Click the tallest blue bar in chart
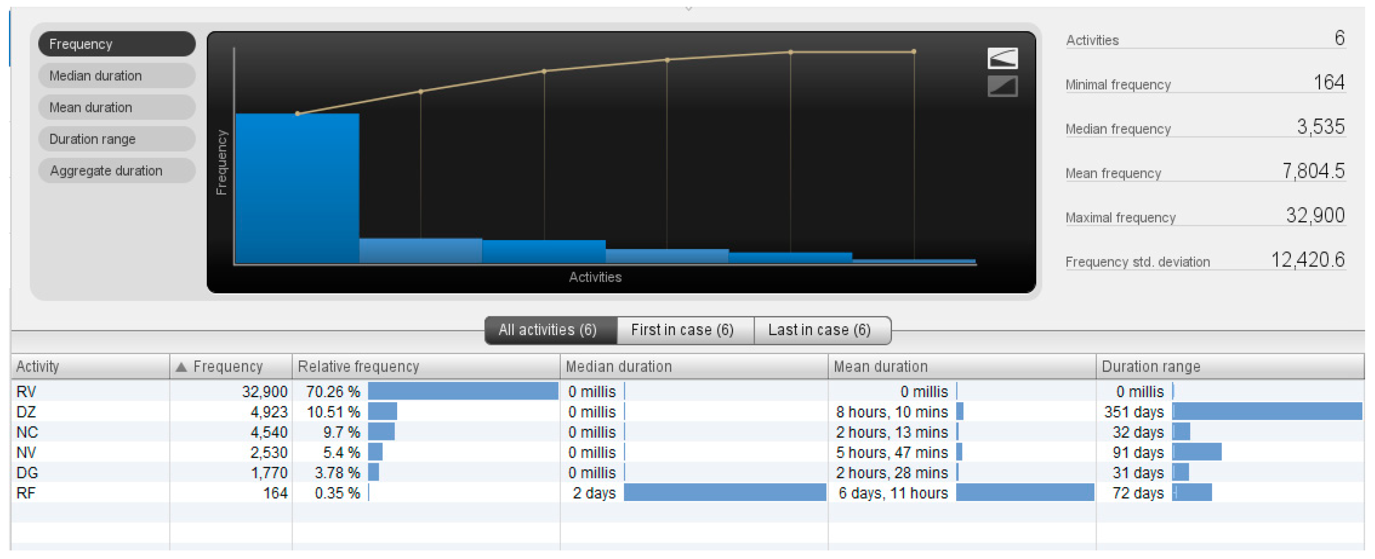 click(297, 188)
